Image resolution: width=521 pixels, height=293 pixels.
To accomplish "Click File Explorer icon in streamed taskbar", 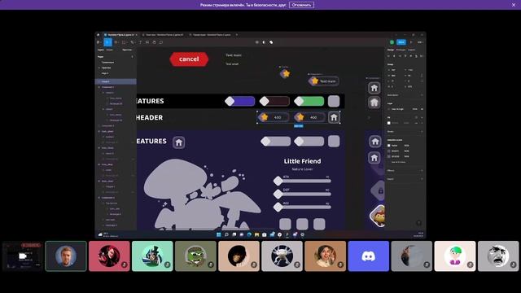I will click(x=257, y=234).
